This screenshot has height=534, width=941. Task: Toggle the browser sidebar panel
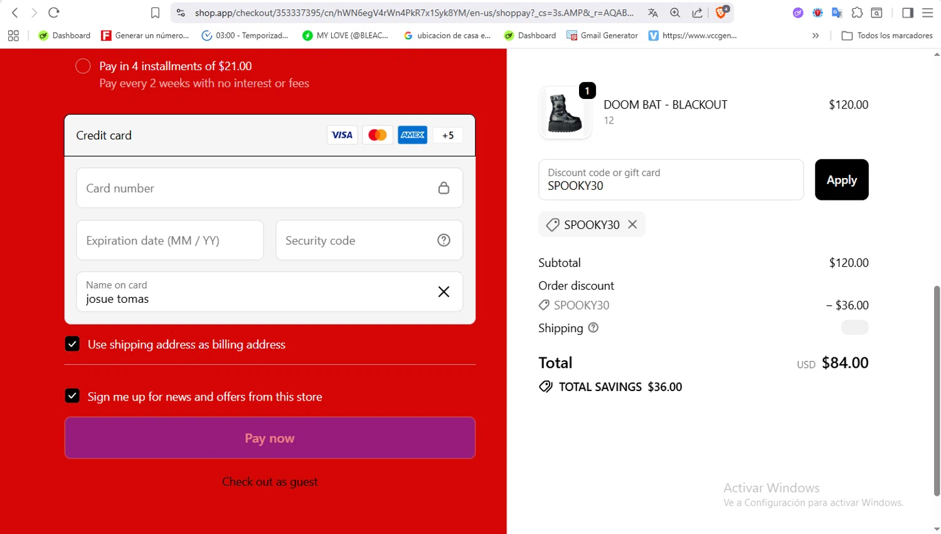908,13
